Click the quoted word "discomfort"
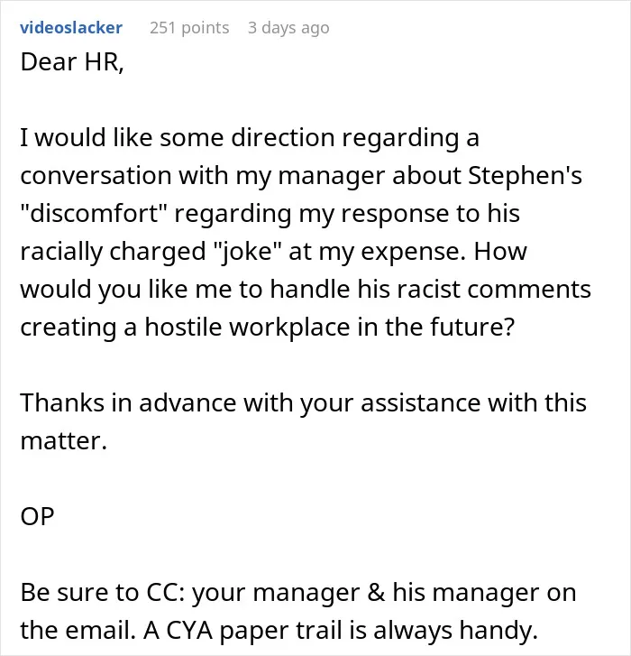 [94, 213]
